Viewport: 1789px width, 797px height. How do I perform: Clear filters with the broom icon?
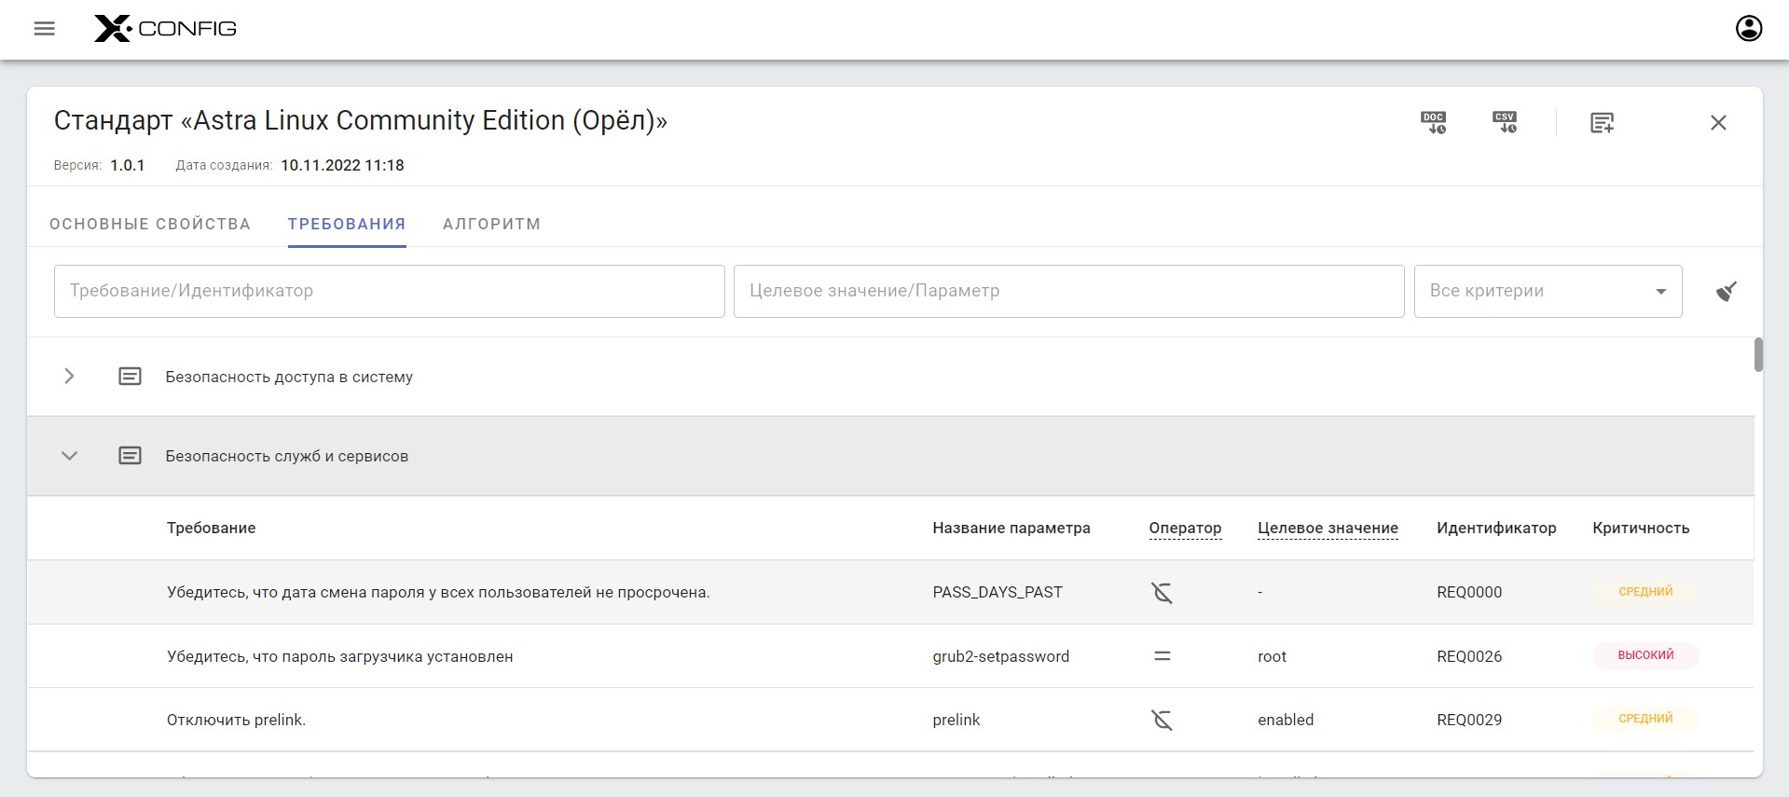(x=1726, y=292)
